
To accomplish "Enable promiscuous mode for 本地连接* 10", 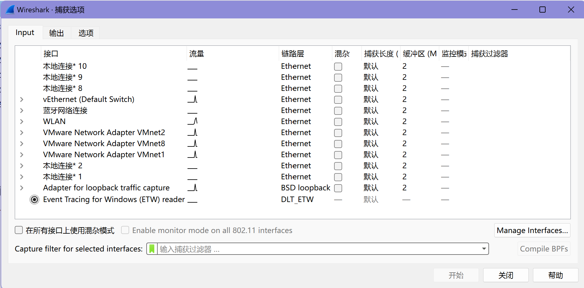I will pos(338,67).
